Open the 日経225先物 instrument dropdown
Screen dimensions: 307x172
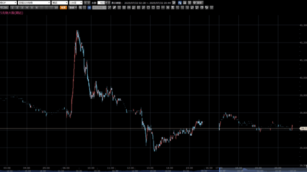click(x=34, y=3)
